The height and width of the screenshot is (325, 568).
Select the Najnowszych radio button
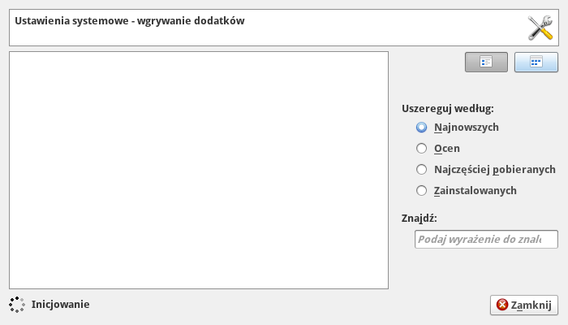[421, 128]
